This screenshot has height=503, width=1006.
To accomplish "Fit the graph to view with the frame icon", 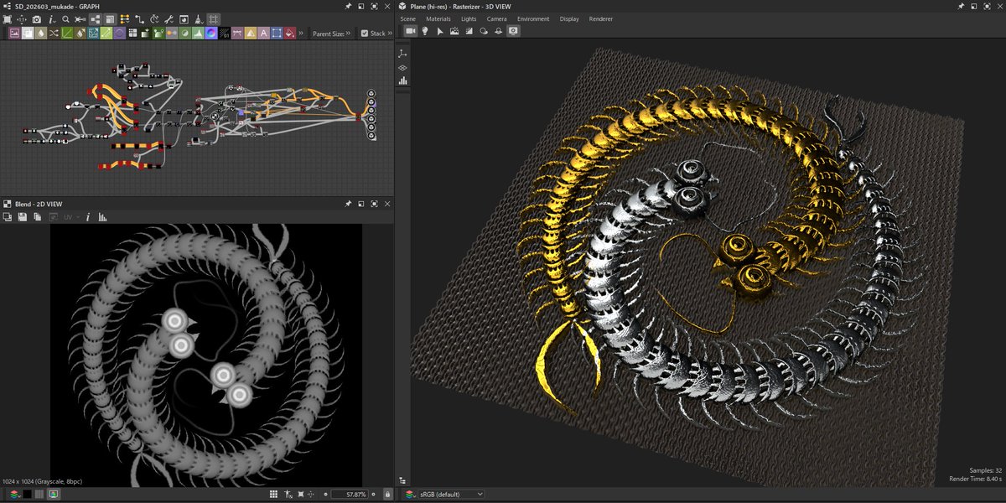I will [7, 19].
